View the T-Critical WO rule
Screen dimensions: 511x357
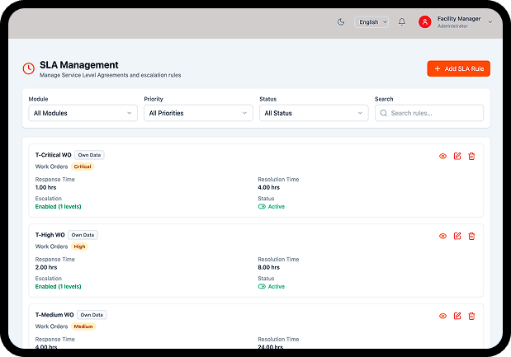coord(442,156)
